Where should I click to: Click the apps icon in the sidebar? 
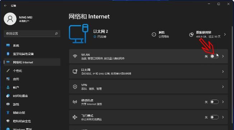(8, 79)
